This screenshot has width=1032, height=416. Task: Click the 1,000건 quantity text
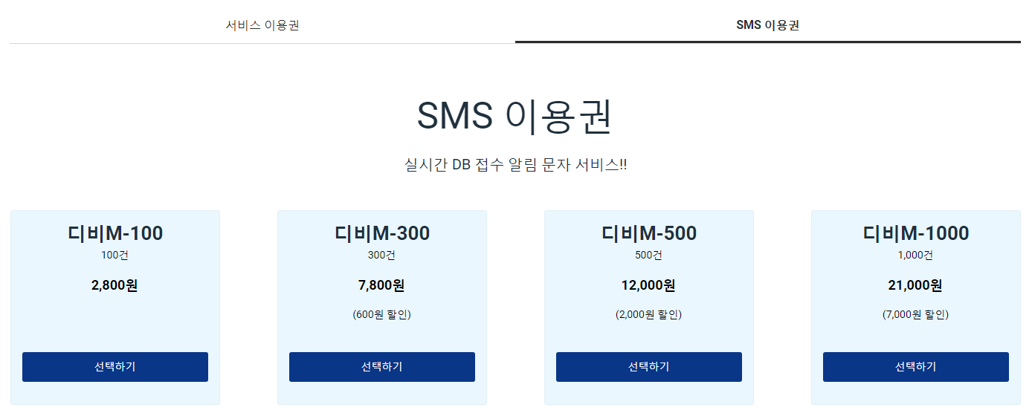tap(916, 256)
